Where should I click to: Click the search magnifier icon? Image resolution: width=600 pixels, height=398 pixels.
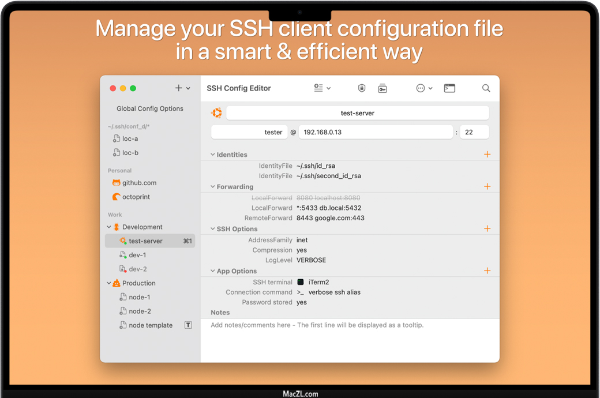pyautogui.click(x=486, y=88)
